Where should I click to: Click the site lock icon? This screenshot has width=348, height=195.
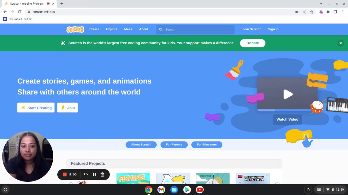(x=29, y=12)
